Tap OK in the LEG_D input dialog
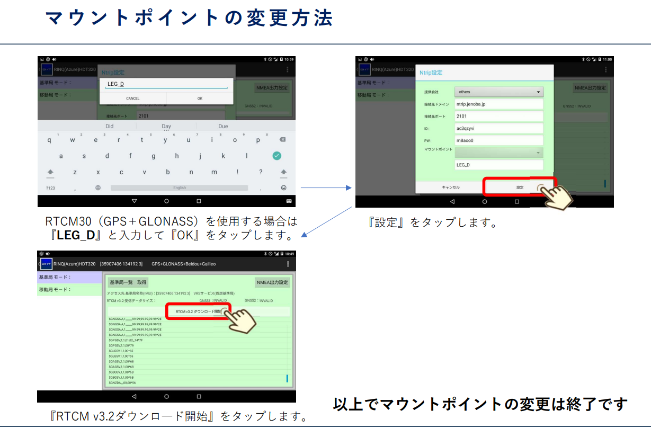This screenshot has height=428, width=651. pos(200,99)
